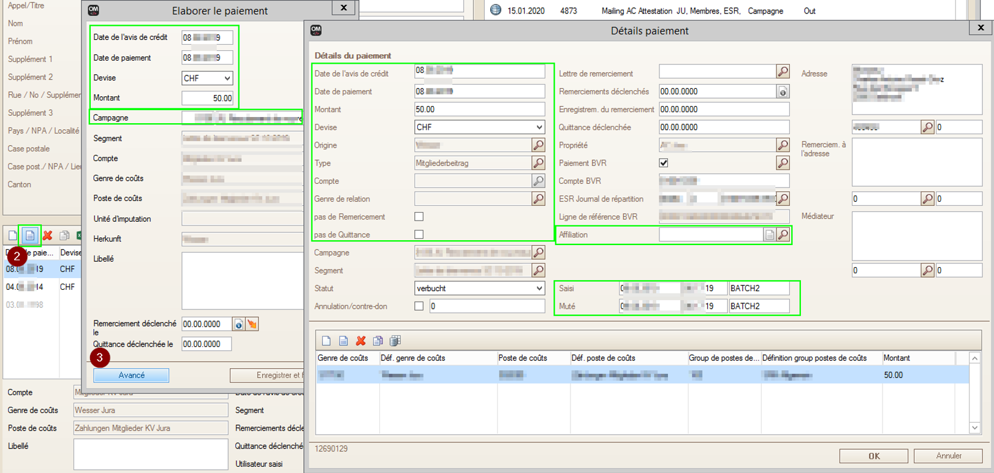Viewport: 994px width, 473px height.
Task: Click the edit payment icon in main toolbar
Action: coord(30,236)
